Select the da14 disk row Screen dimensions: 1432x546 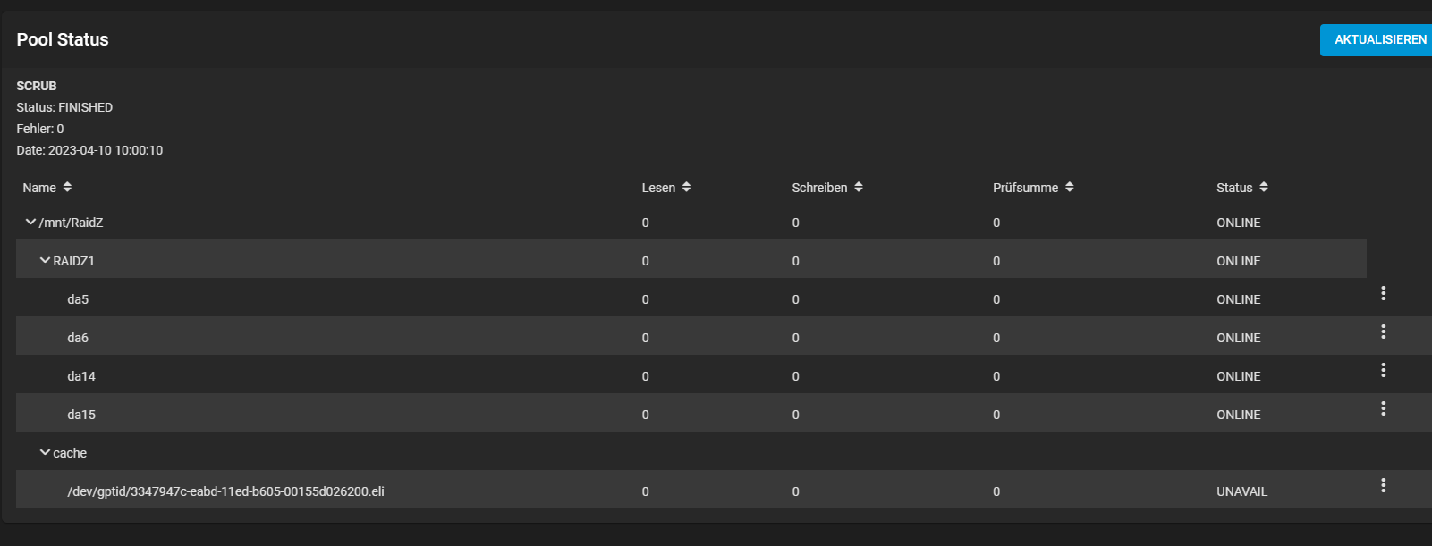coord(691,375)
